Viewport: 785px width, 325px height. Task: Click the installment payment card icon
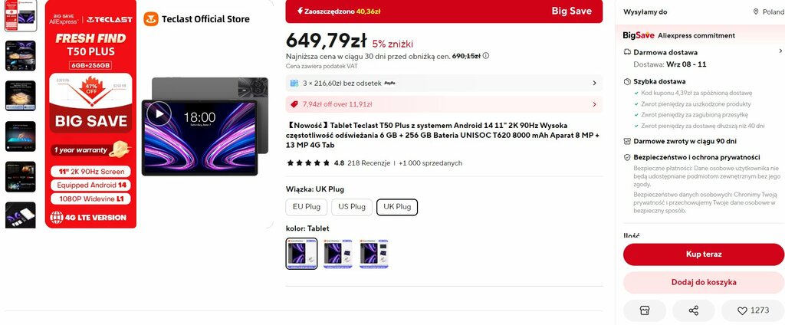coord(294,83)
